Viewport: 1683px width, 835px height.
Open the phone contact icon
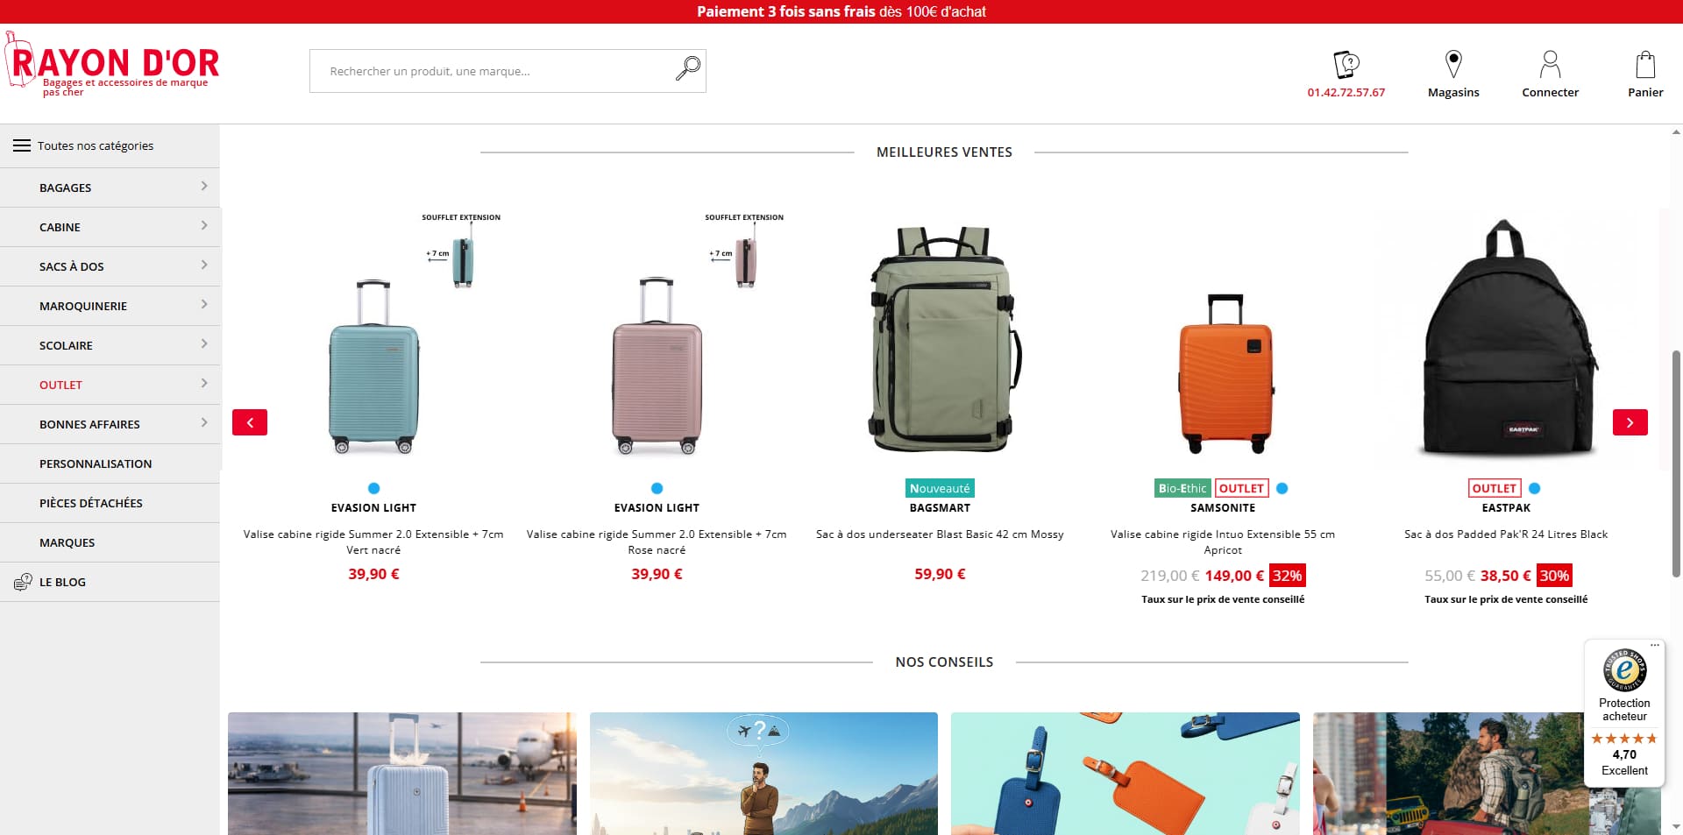click(x=1346, y=64)
